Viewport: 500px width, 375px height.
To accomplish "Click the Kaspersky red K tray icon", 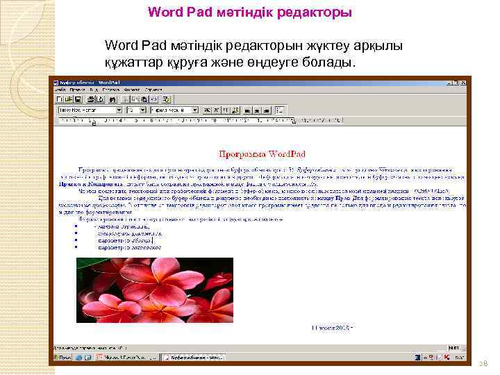I will 447,357.
